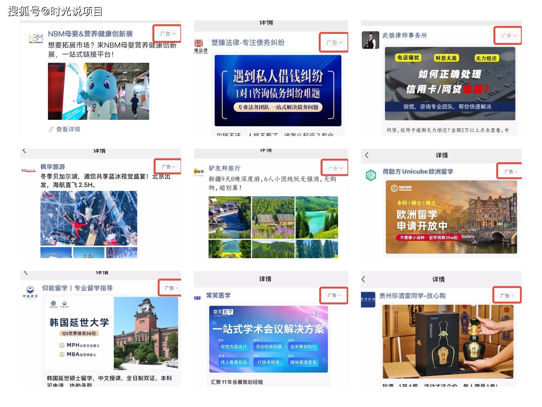Open the Baikal ice group photo
542x407 pixels.
pos(89,218)
